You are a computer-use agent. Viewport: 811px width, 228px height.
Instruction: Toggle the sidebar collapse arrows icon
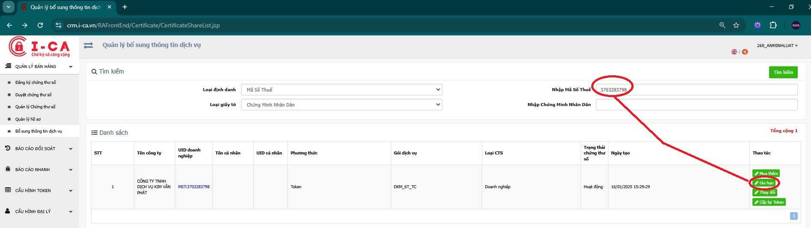88,45
